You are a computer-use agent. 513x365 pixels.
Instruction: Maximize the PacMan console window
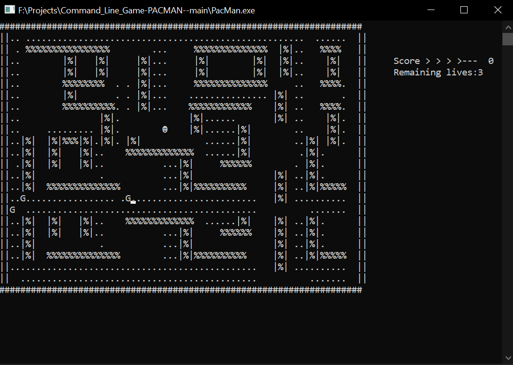(x=464, y=10)
